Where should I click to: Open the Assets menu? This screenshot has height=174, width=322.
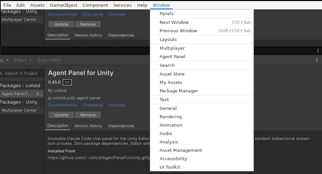tap(37, 5)
